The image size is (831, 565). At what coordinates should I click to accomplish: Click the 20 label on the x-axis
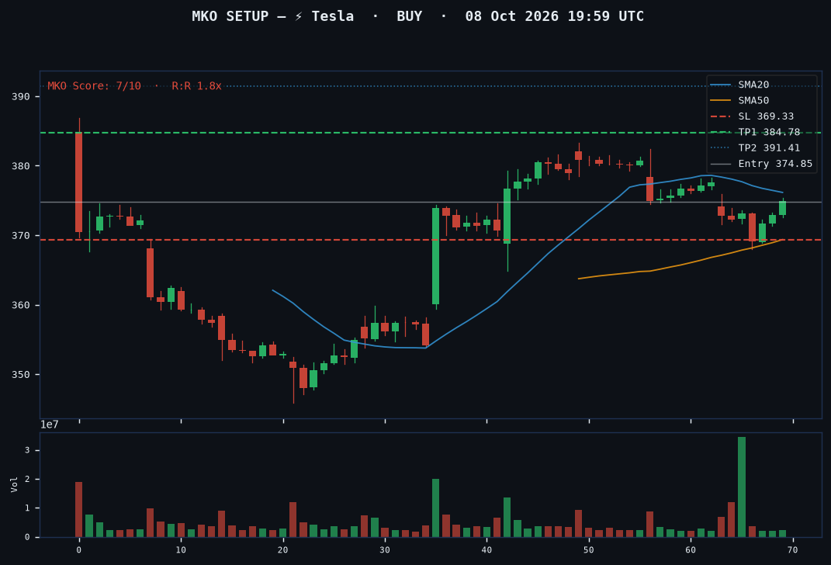[x=283, y=550]
